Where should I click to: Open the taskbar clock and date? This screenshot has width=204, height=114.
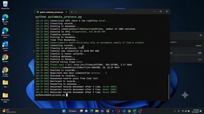[x=196, y=111]
